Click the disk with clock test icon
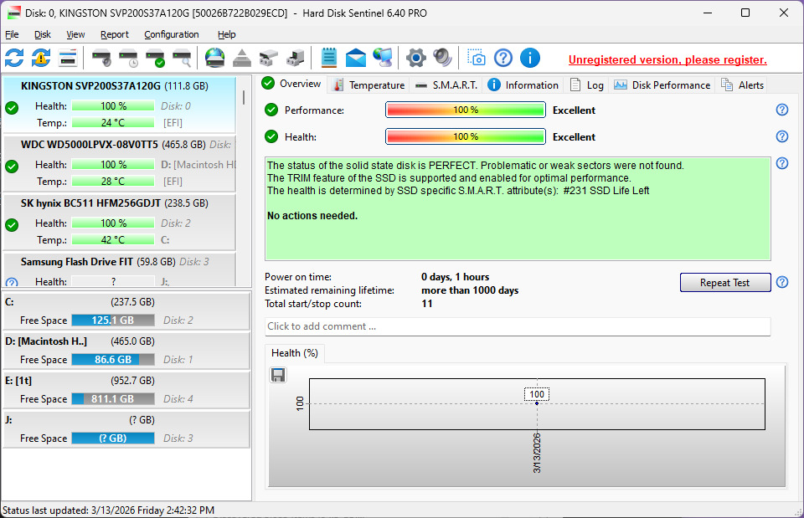This screenshot has width=804, height=518. click(128, 58)
